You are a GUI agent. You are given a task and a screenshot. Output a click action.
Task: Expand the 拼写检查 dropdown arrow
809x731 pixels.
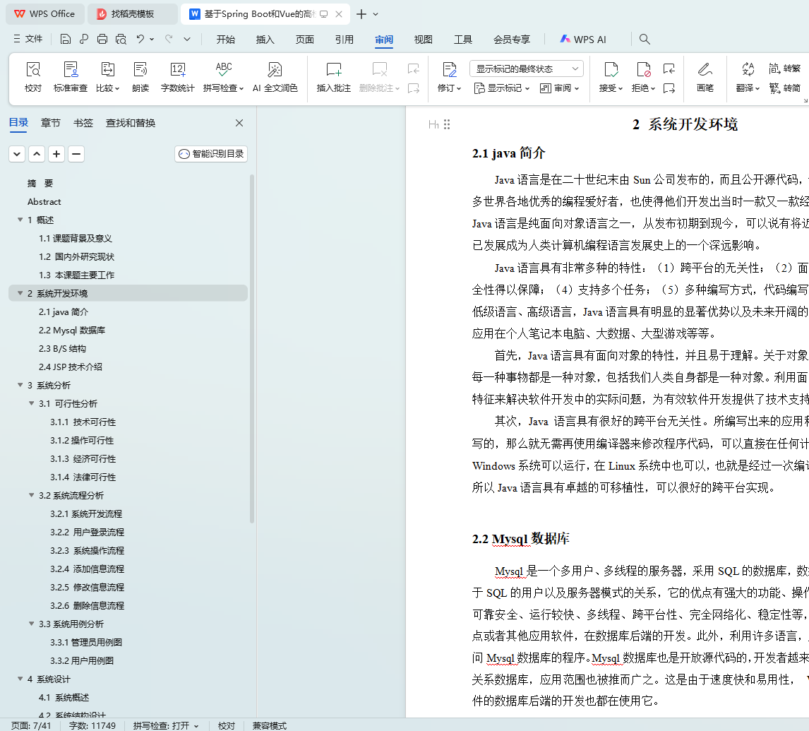241,89
